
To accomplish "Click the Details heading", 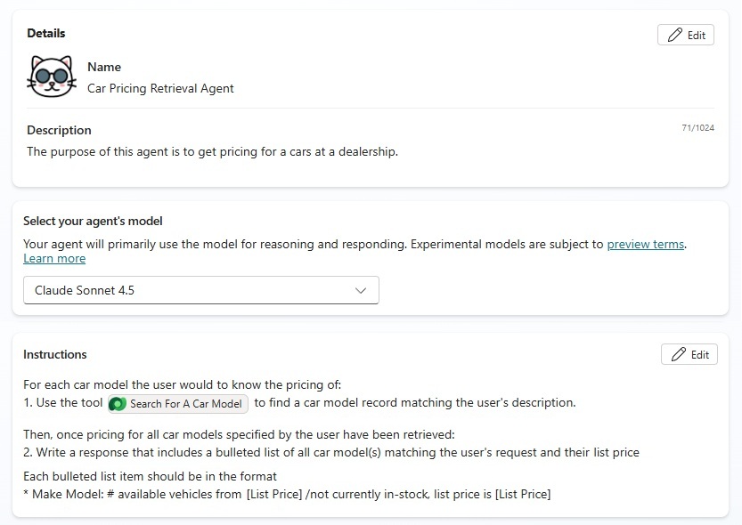I will tap(46, 33).
